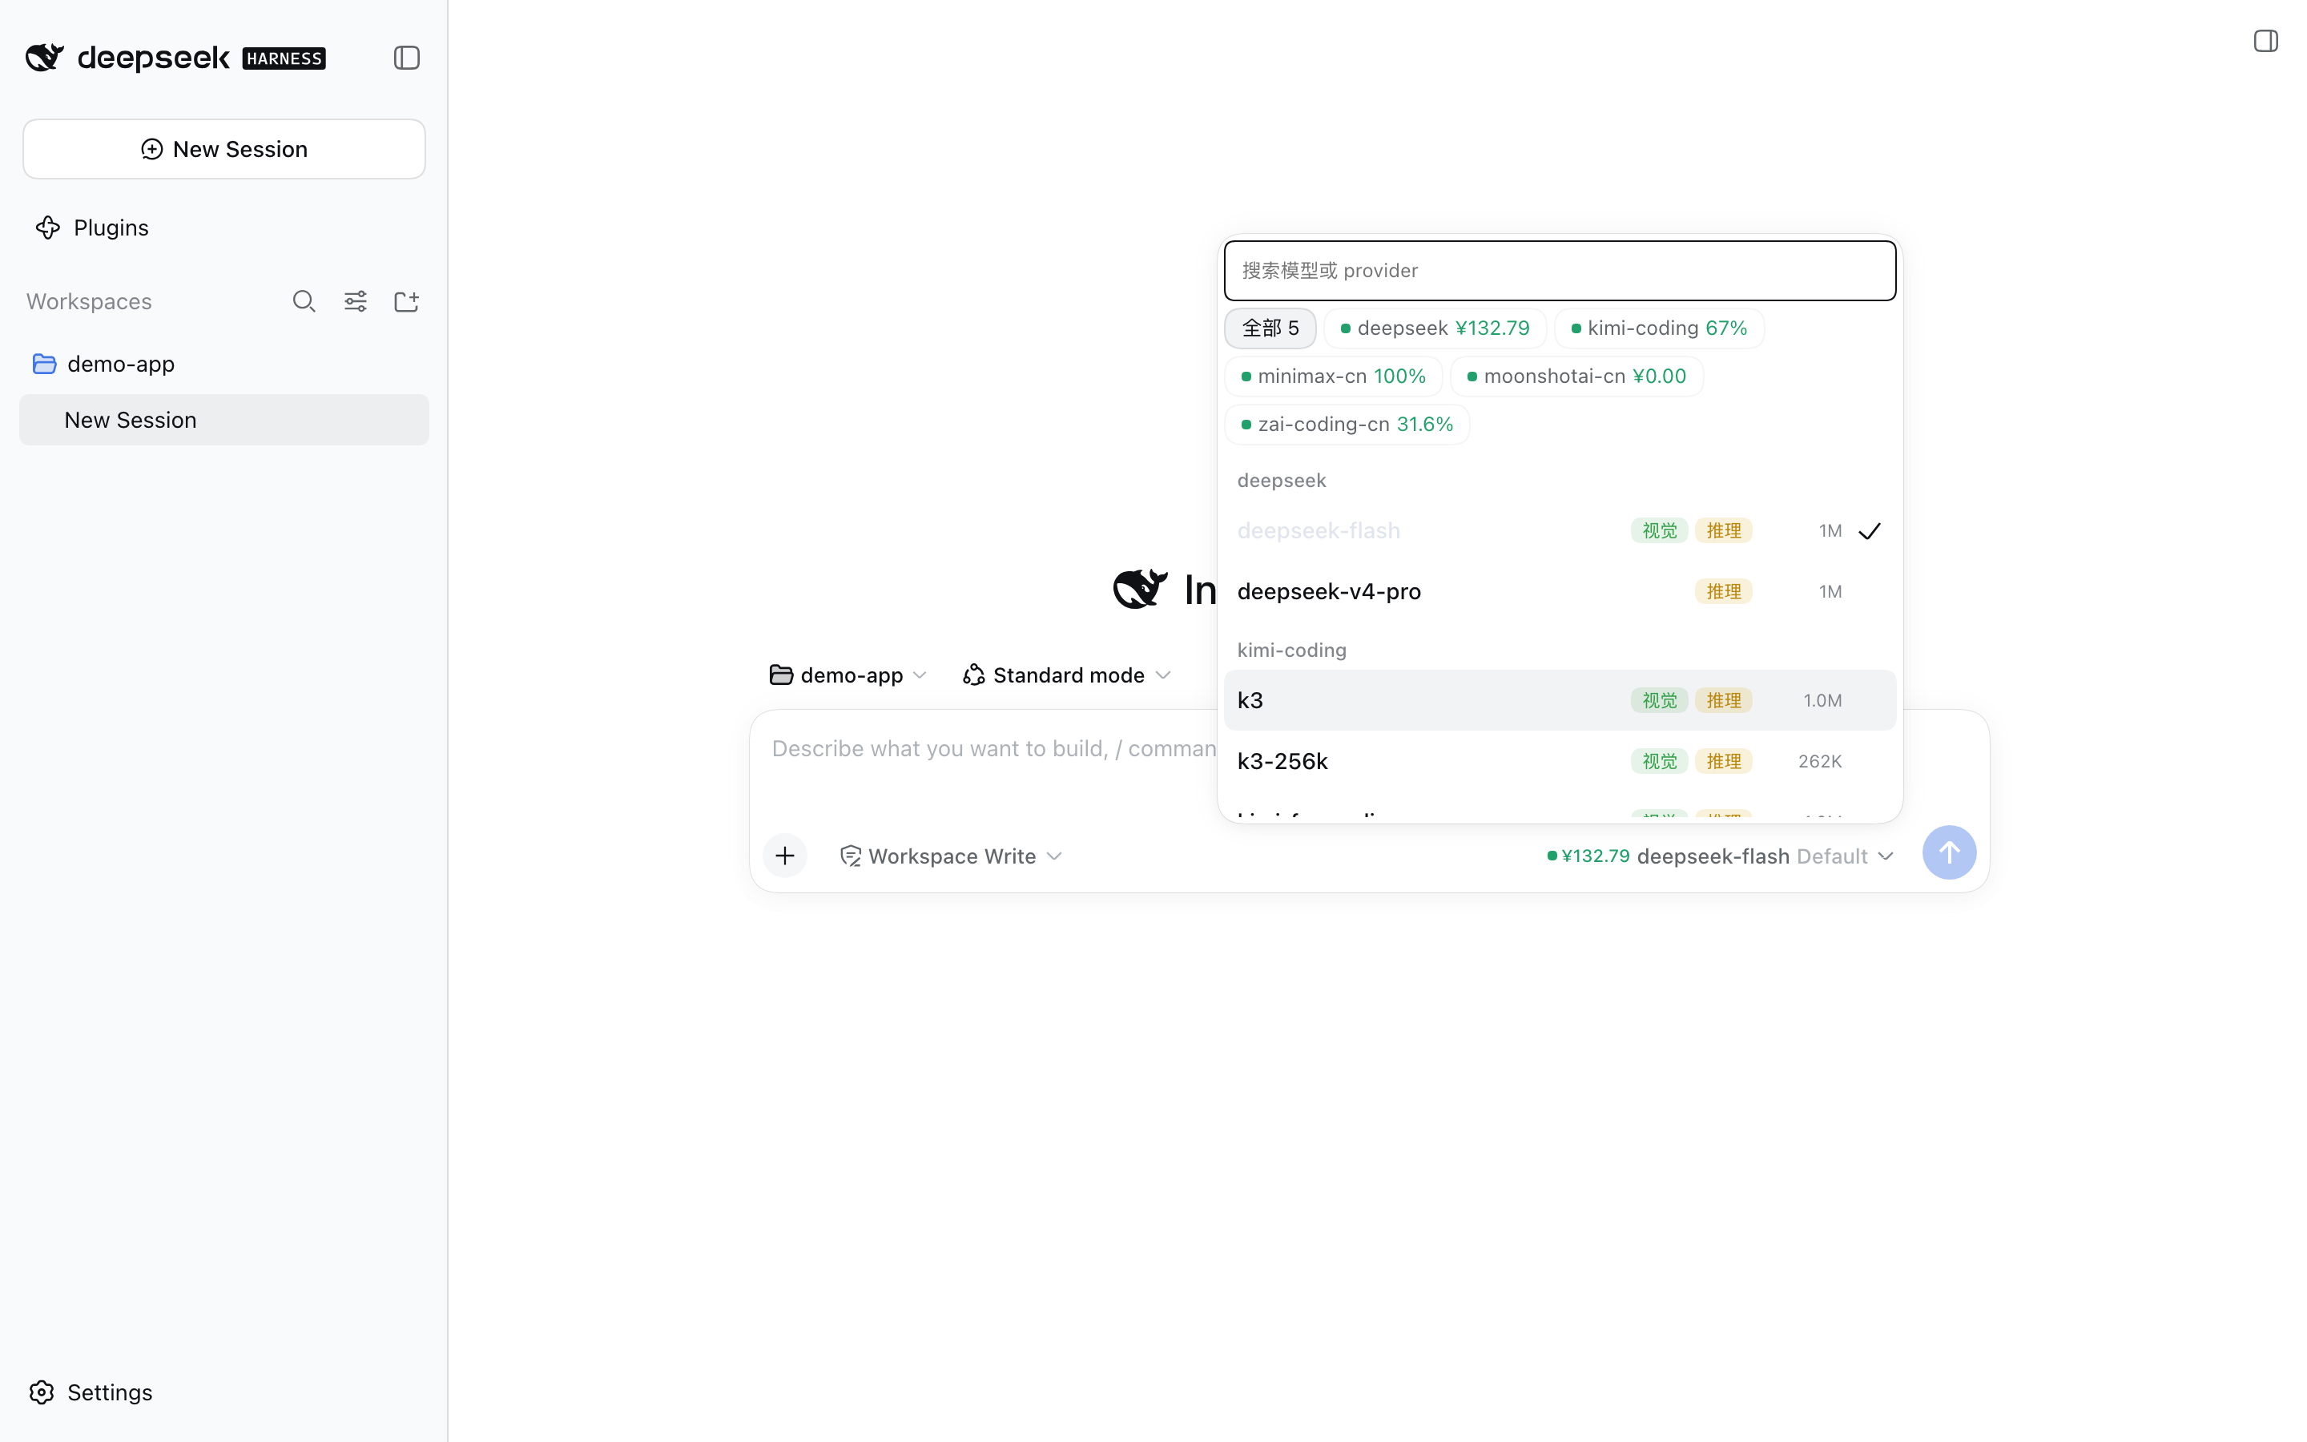Screen dimensions: 2307x1442
Task: Click the prompt description text field
Action: click(992, 750)
